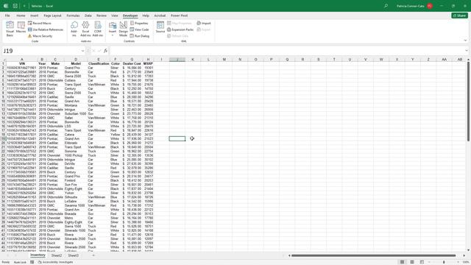471x265 pixels.
Task: Open the Visual Basic editor
Action: point(10,29)
